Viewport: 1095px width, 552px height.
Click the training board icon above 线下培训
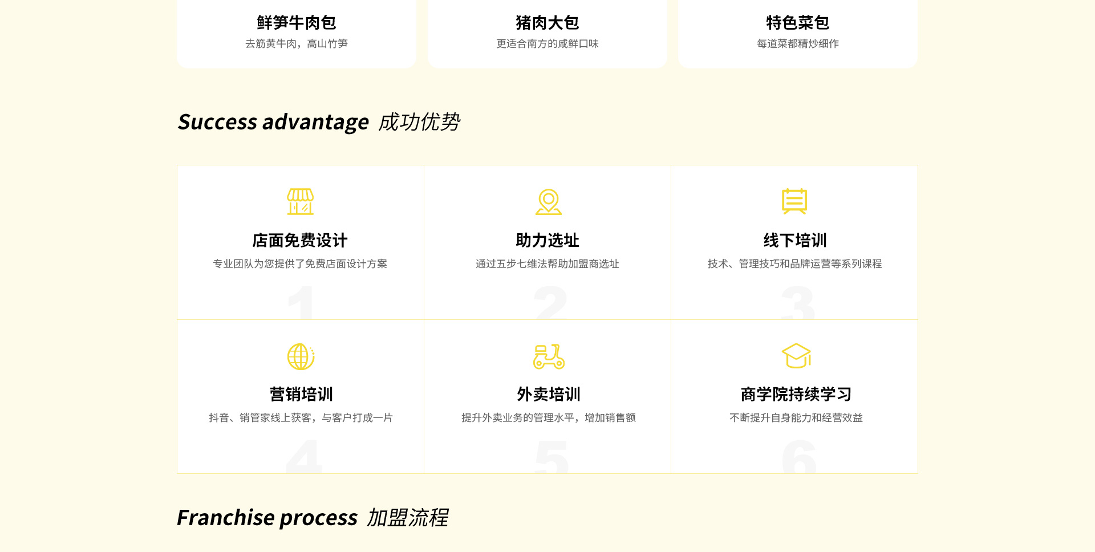[794, 201]
